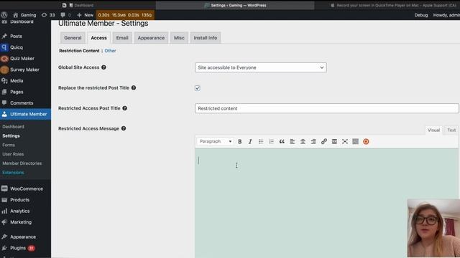Open User Roles submenu link
The width and height of the screenshot is (460, 258).
pyautogui.click(x=13, y=154)
